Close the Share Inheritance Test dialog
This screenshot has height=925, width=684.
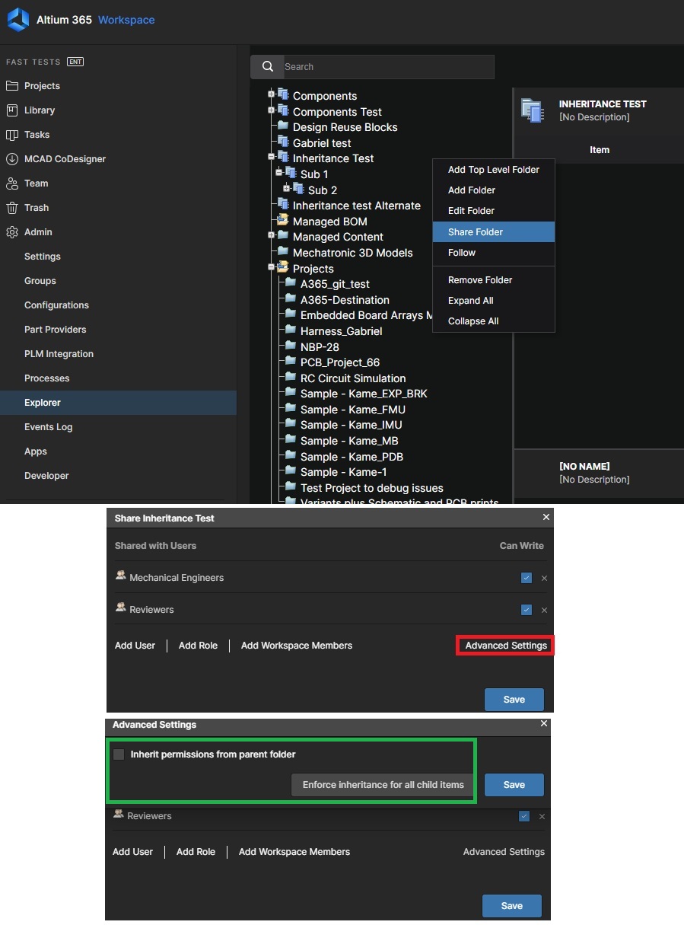point(546,517)
